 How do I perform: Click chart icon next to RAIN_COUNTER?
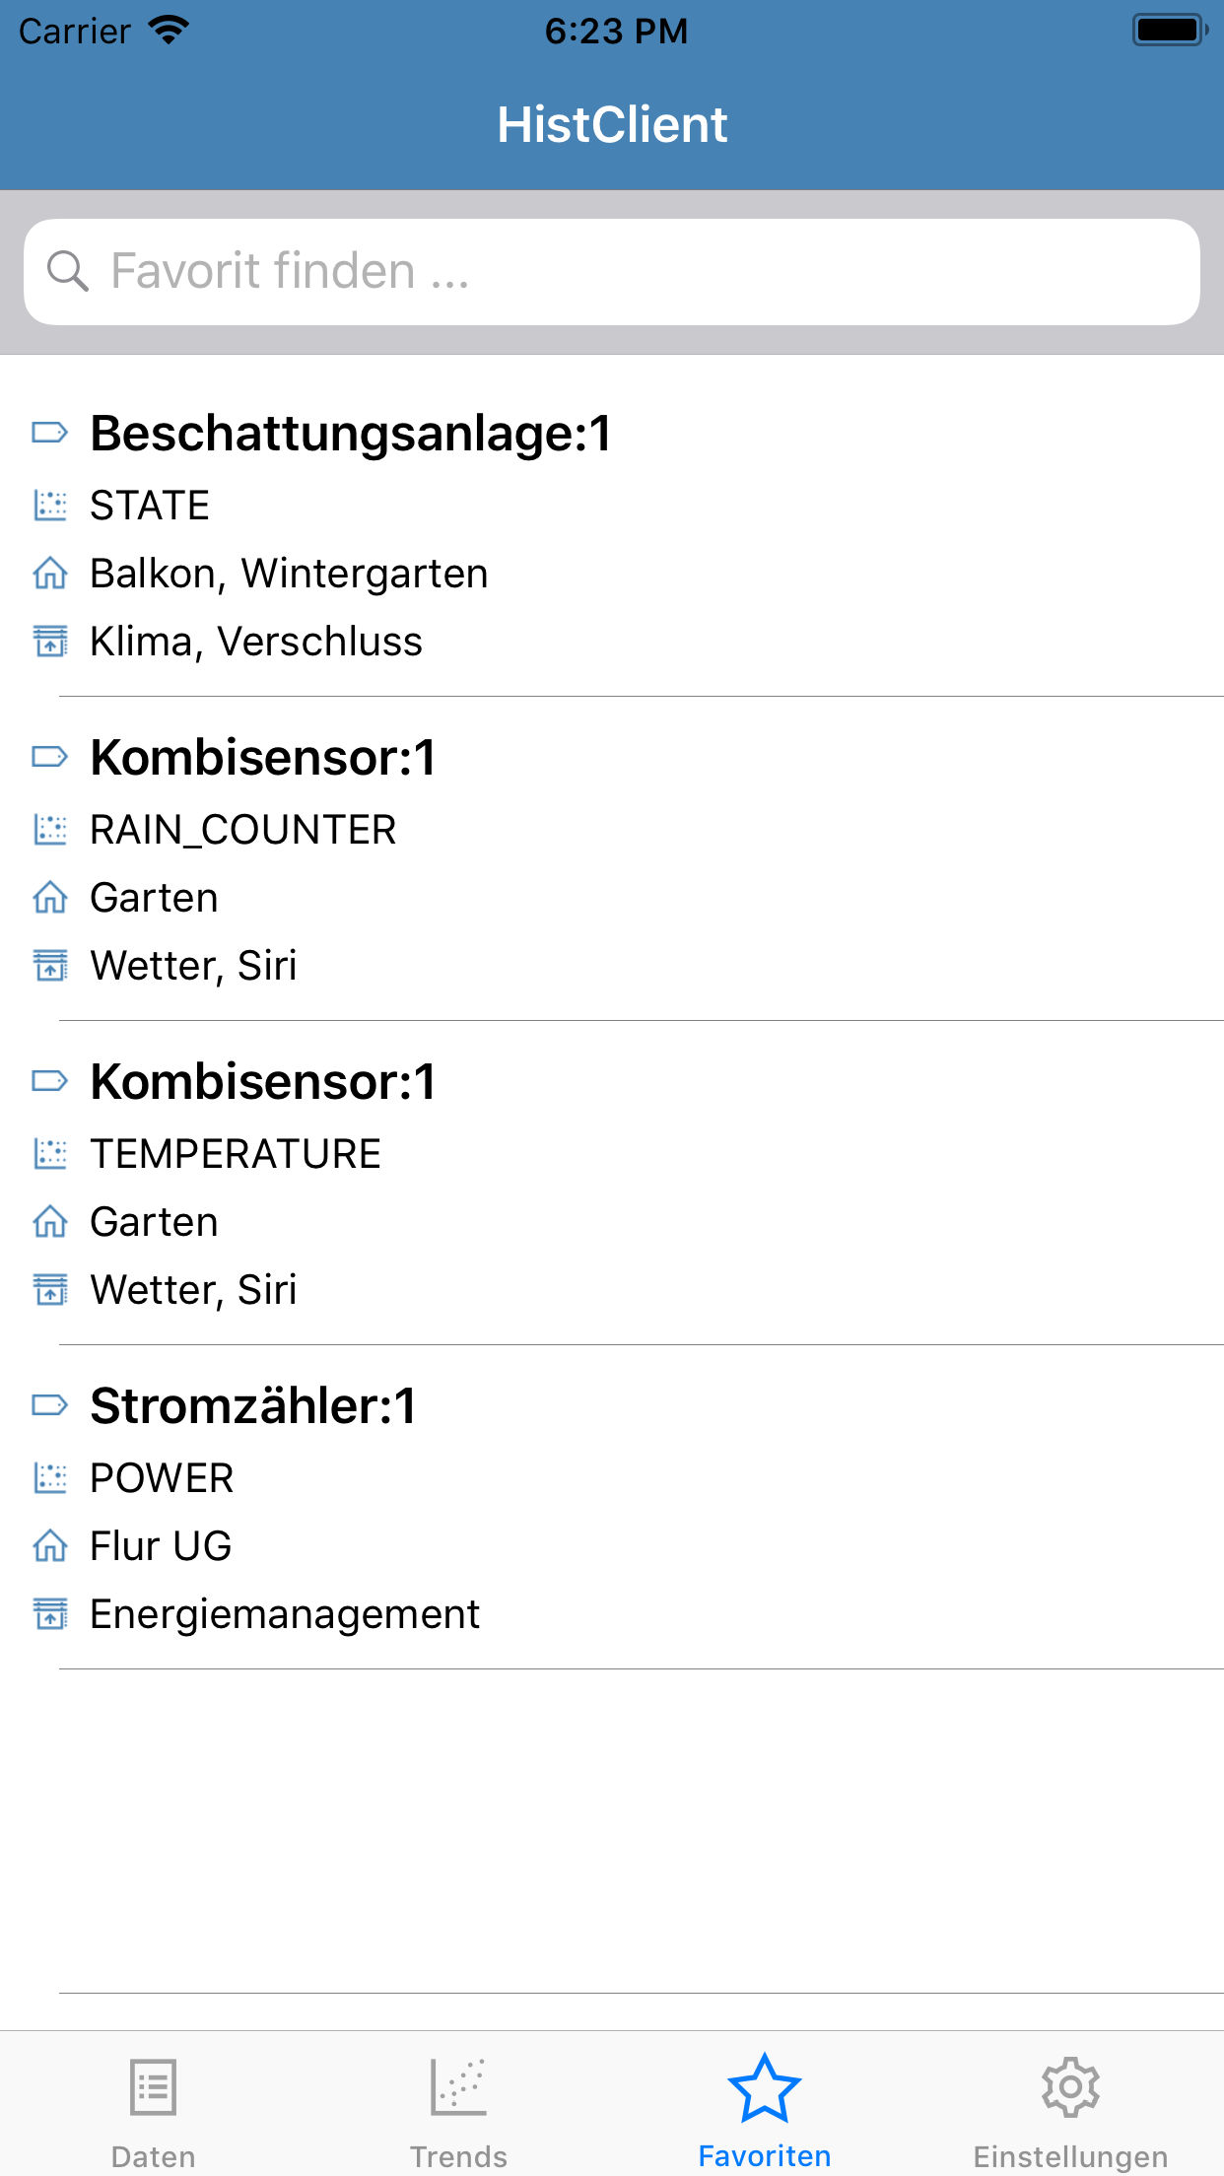(50, 830)
